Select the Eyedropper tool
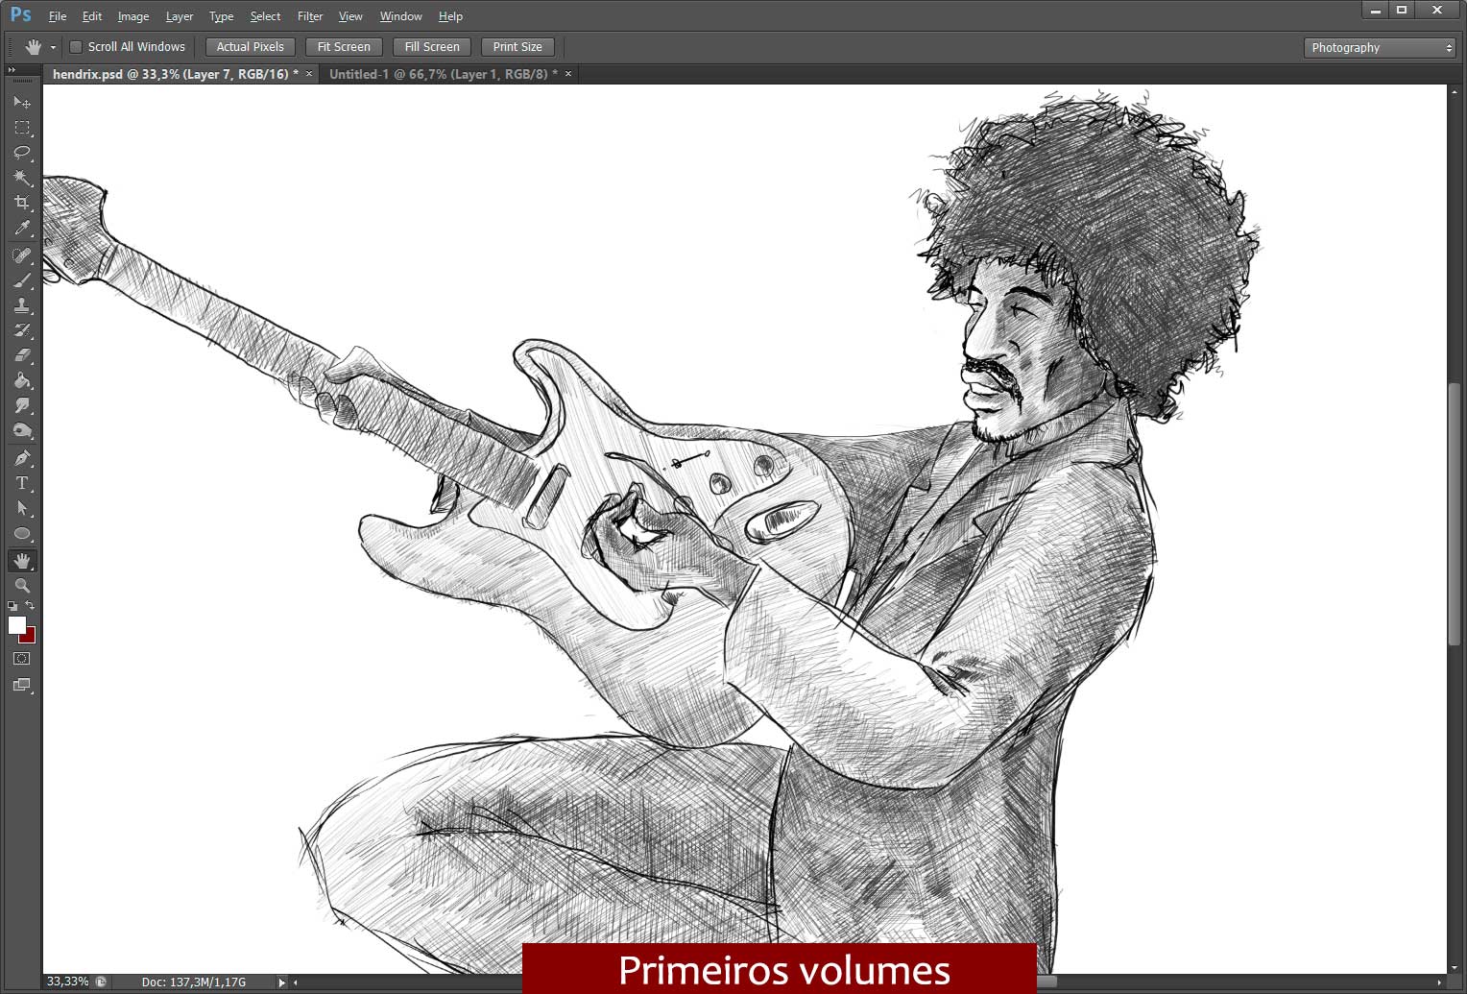 tap(22, 229)
